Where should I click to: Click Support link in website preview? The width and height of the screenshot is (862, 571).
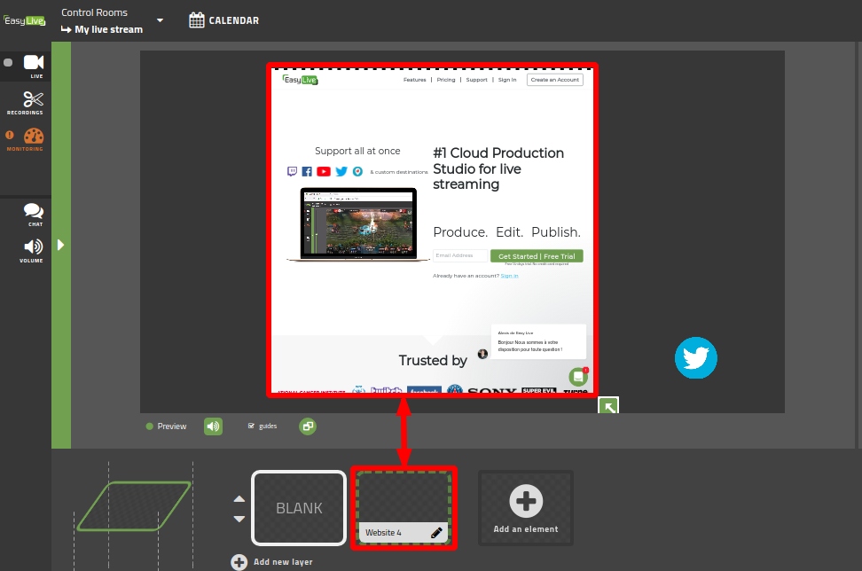[476, 80]
